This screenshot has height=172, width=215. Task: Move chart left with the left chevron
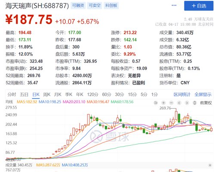[x=179, y=103]
